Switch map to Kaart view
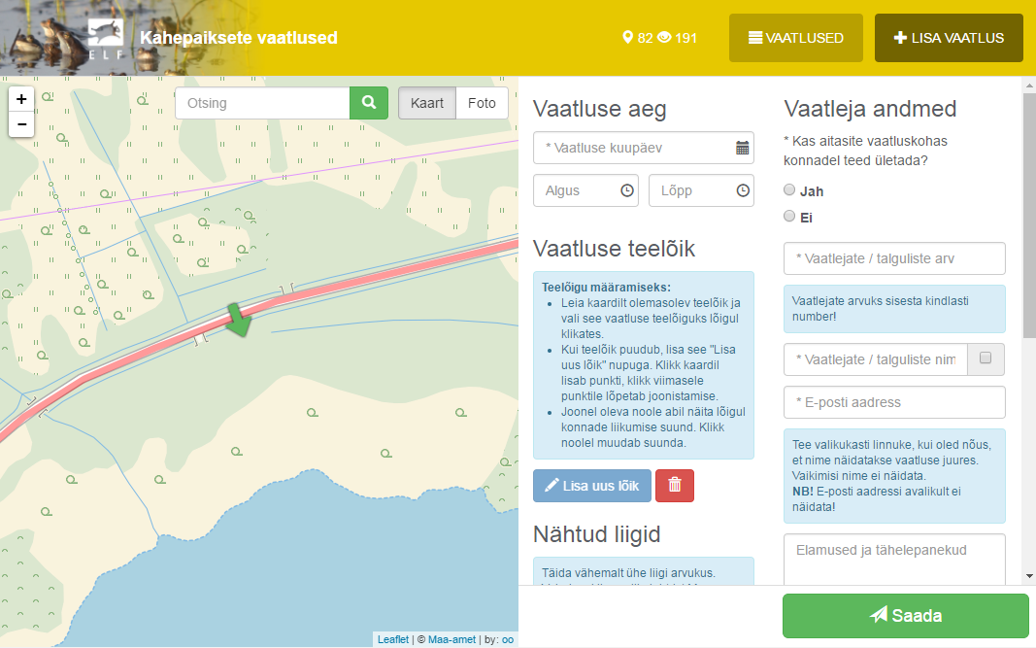The width and height of the screenshot is (1036, 648). (427, 103)
